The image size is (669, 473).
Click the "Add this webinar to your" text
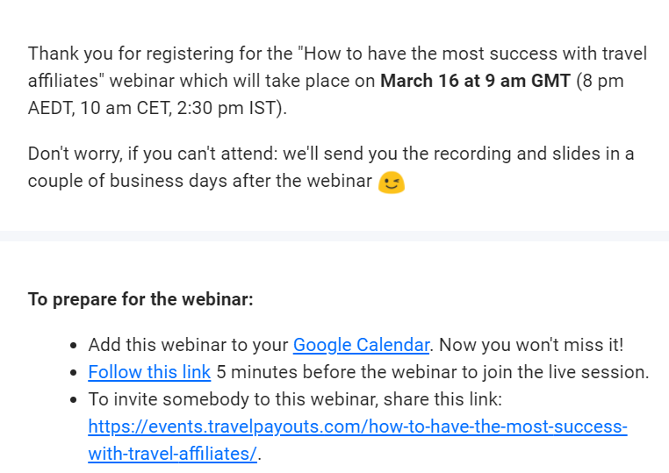tap(188, 345)
